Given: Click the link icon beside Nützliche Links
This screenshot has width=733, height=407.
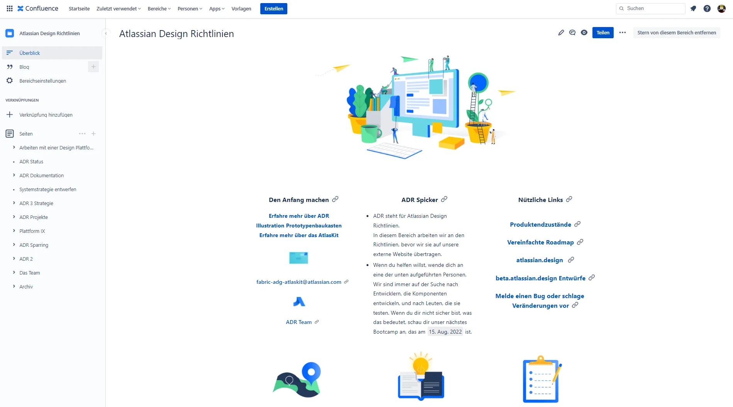Looking at the screenshot, I should [569, 199].
